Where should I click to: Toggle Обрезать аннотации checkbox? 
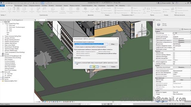(174, 56)
